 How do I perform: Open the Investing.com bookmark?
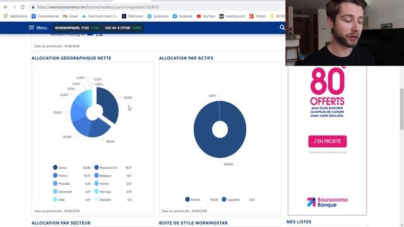point(232,16)
